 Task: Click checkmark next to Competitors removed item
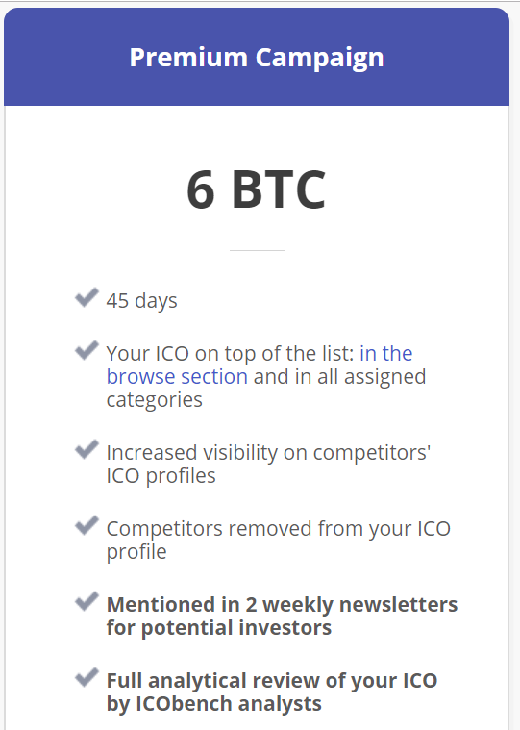87,525
